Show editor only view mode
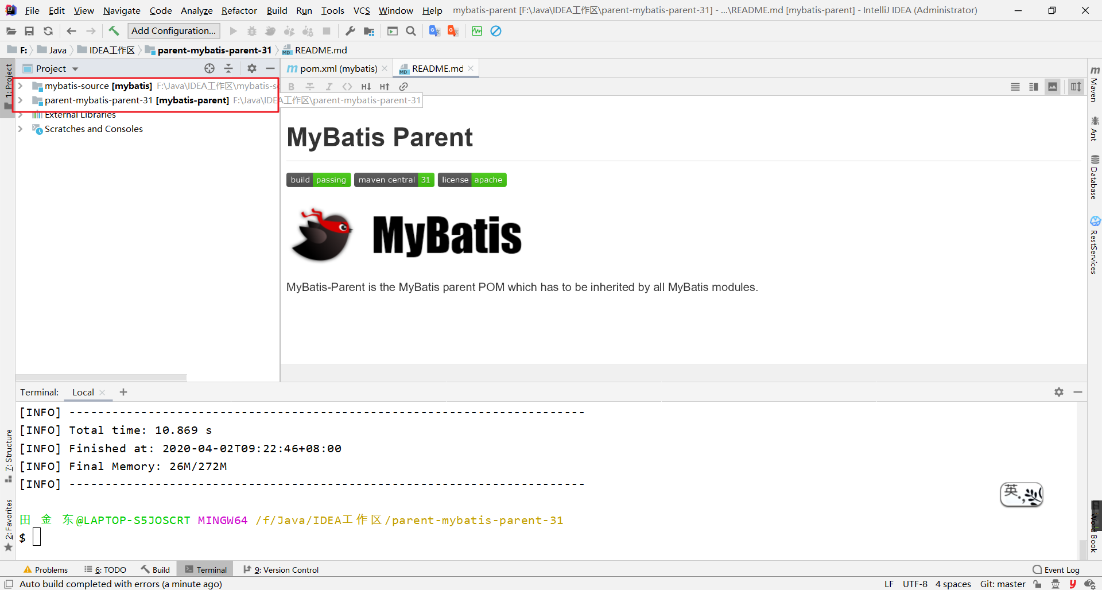The image size is (1102, 590). point(1015,87)
